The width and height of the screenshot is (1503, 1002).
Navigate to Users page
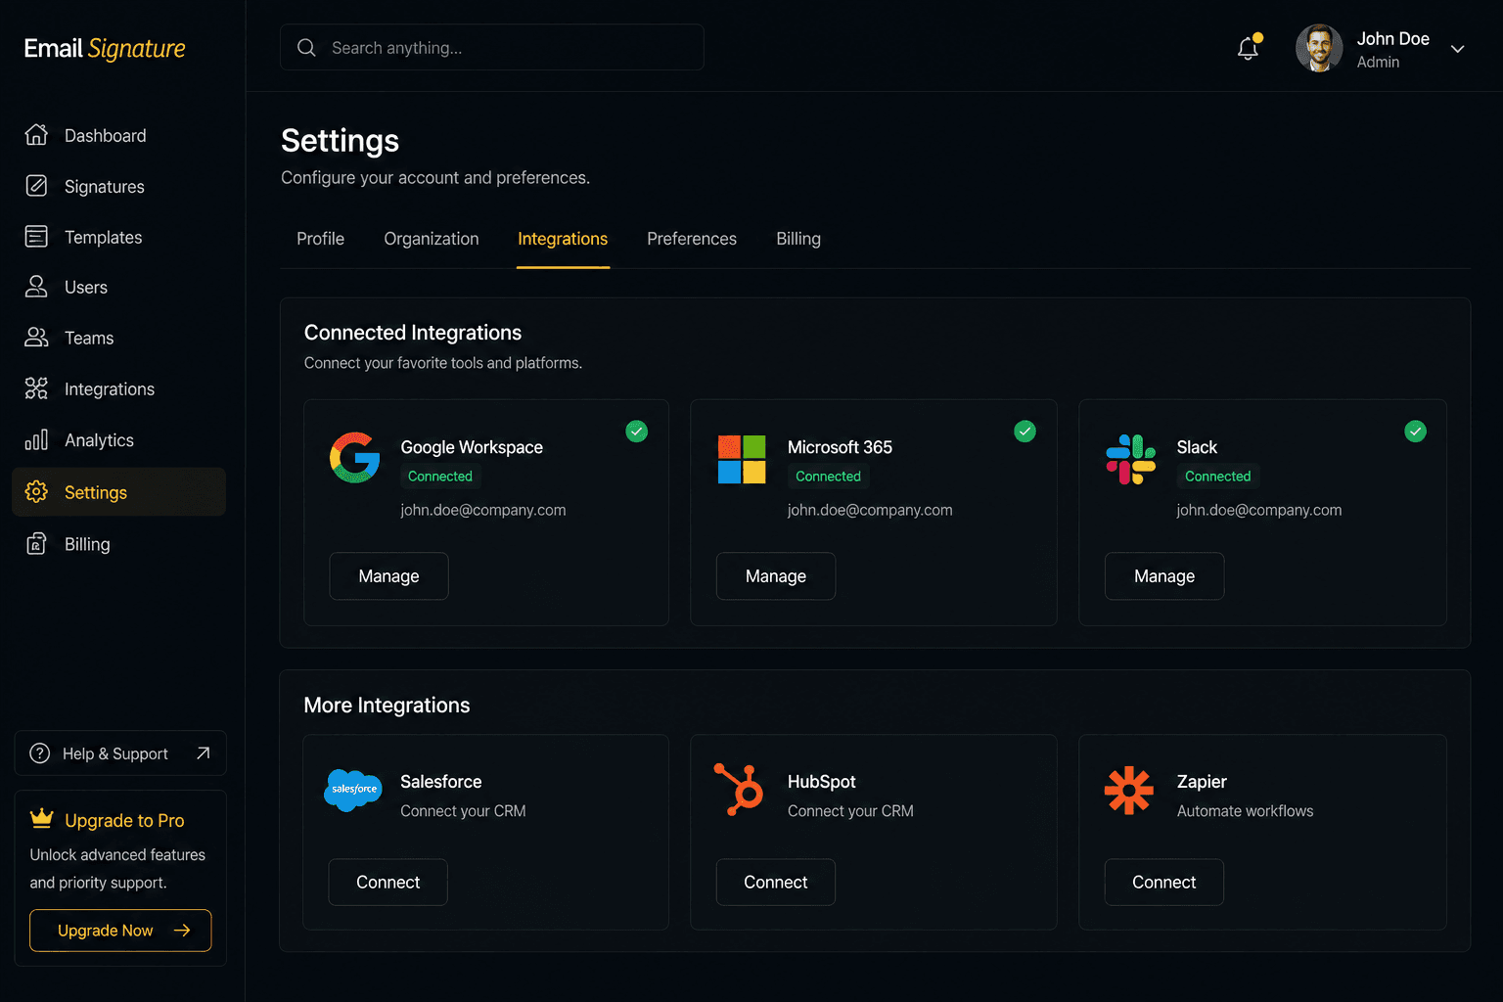tap(118, 287)
